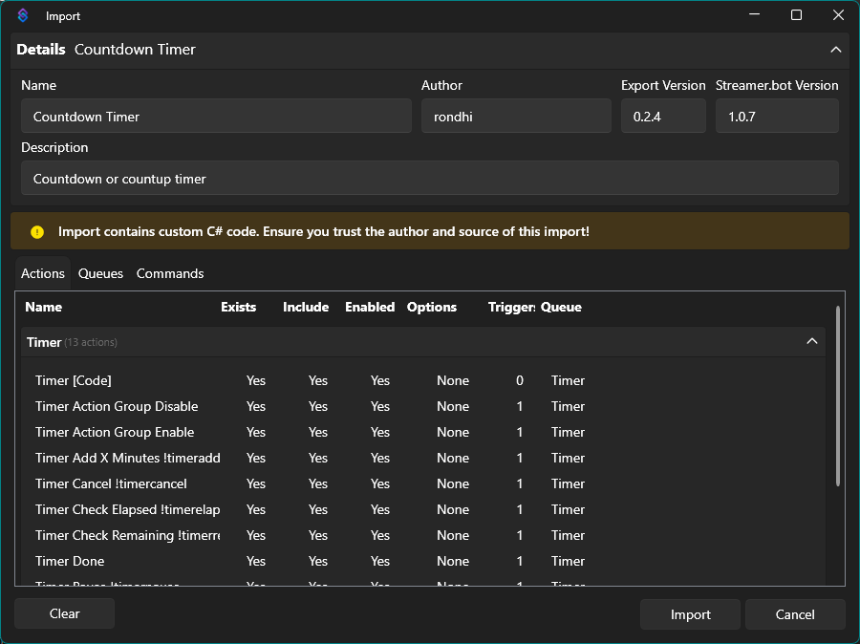Click the Author field rondhi
Image resolution: width=860 pixels, height=644 pixels.
click(516, 116)
